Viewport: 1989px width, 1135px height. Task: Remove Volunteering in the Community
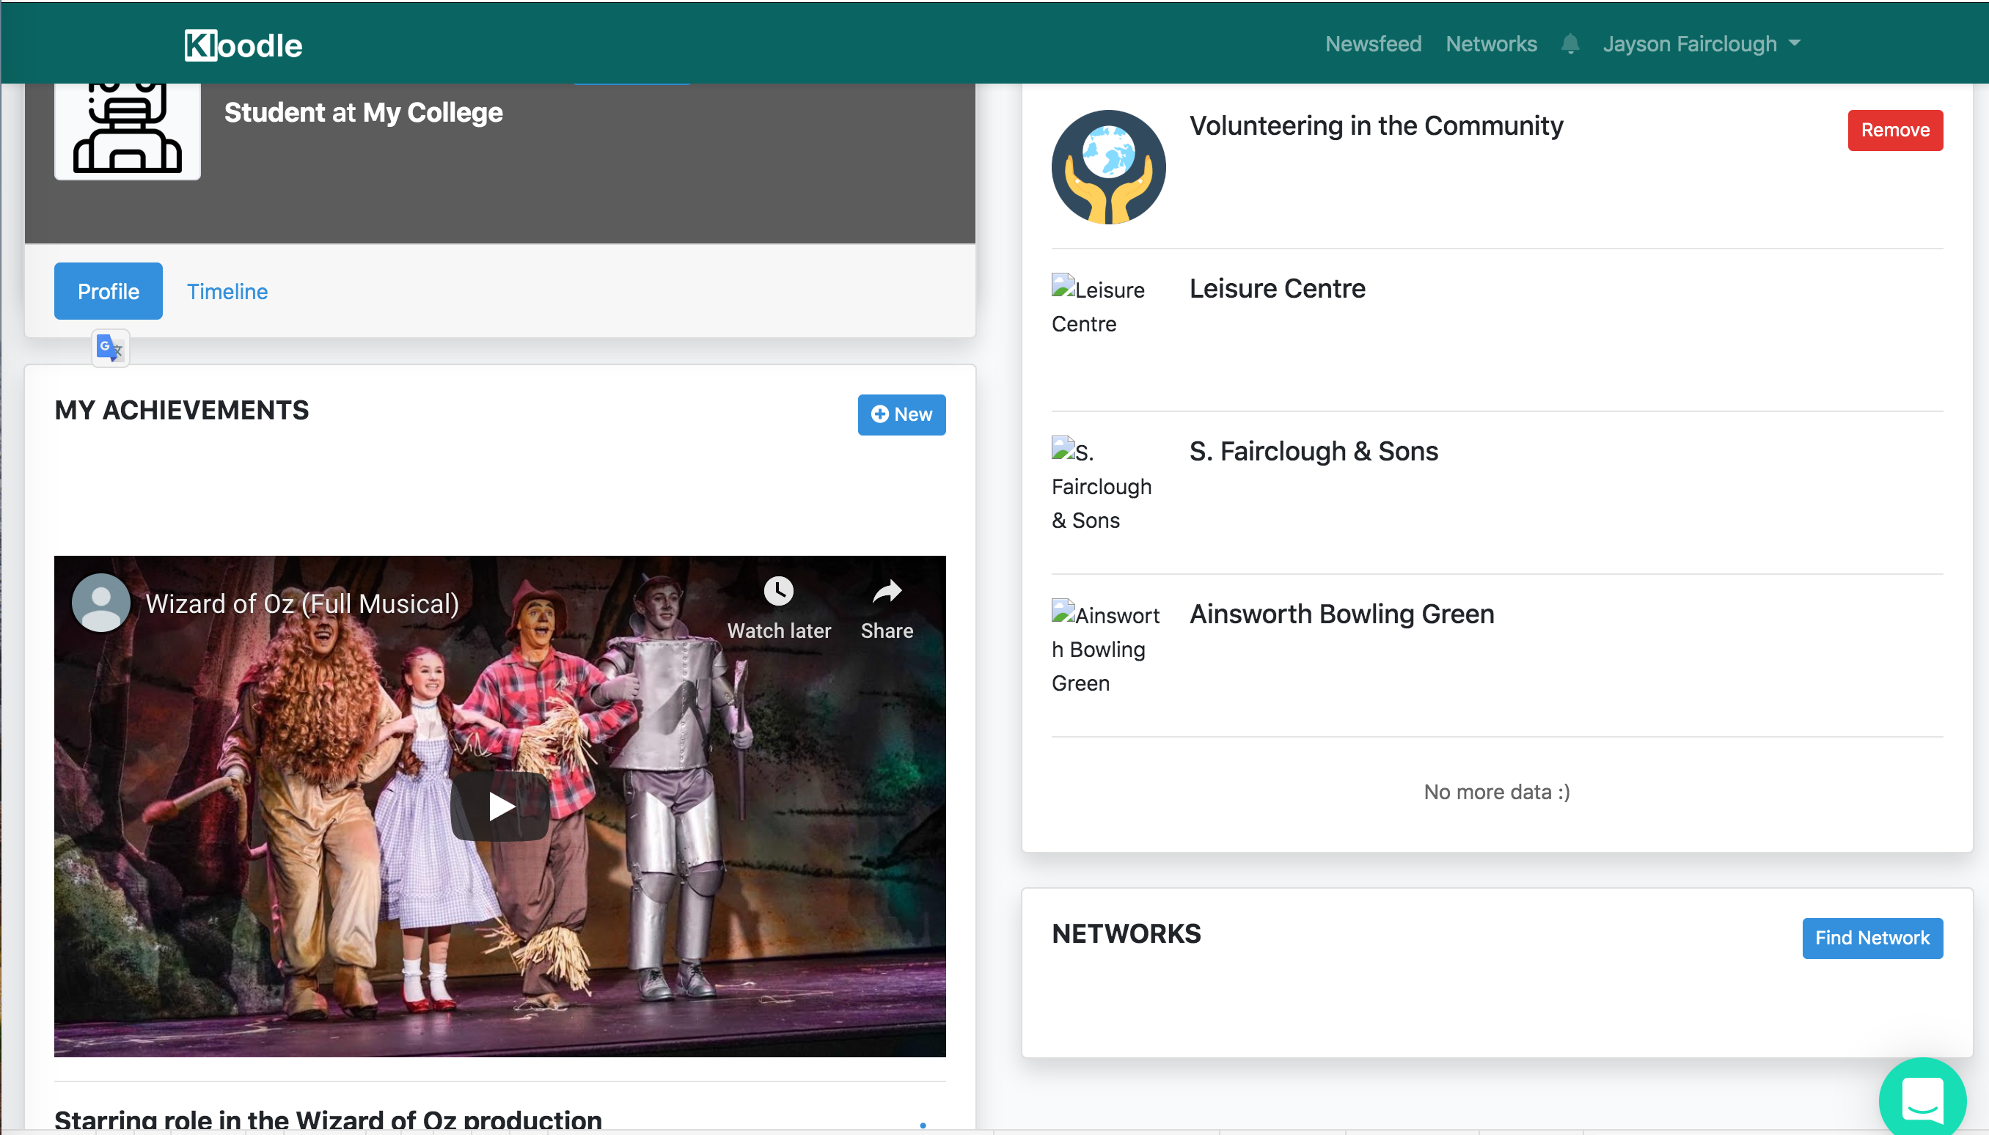(1894, 131)
